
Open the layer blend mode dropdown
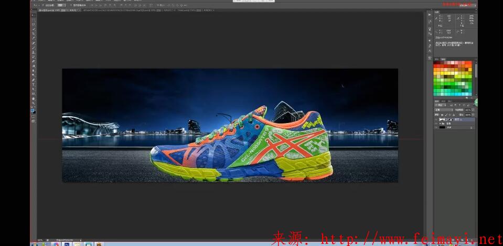point(444,110)
